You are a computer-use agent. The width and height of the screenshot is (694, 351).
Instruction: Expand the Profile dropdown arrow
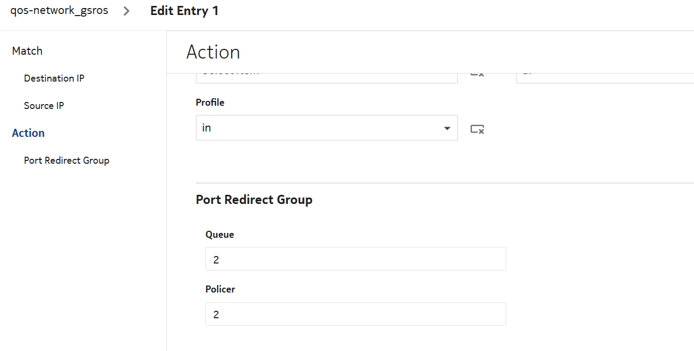(447, 128)
